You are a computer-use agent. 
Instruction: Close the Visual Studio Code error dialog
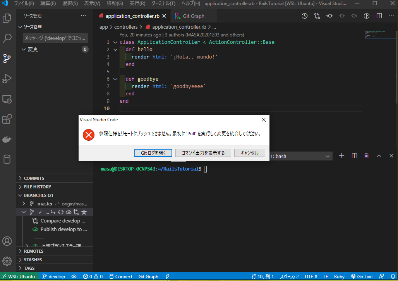pos(264,120)
